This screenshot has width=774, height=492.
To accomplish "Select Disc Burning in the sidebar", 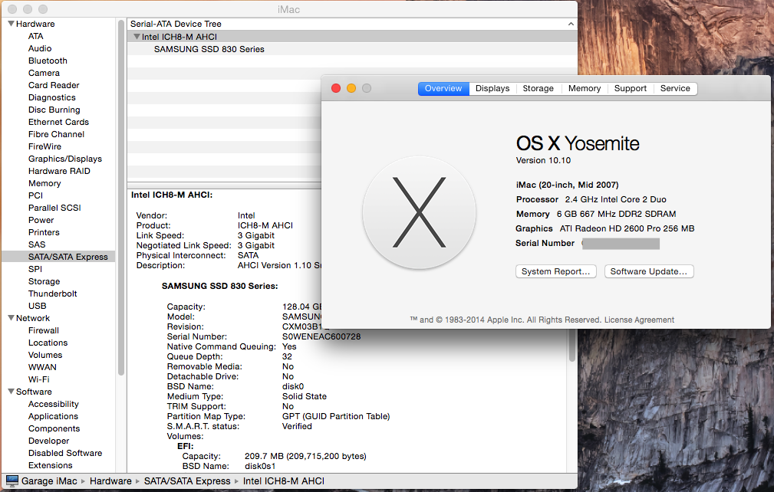I will [x=54, y=110].
